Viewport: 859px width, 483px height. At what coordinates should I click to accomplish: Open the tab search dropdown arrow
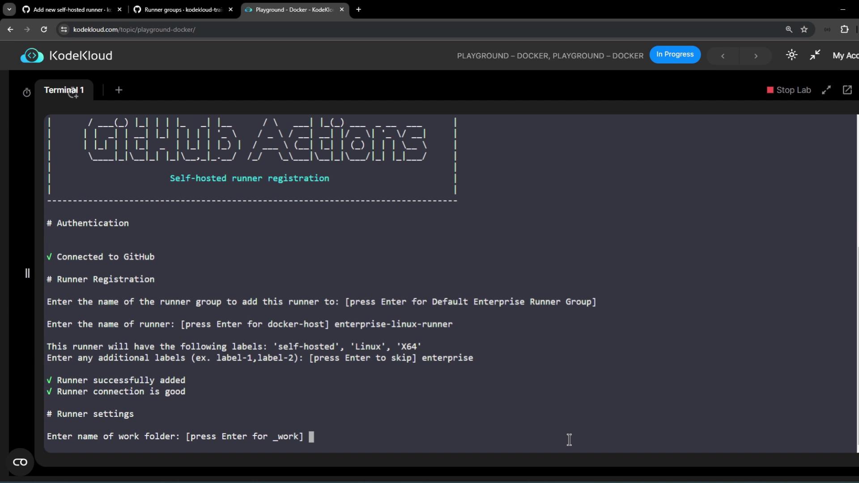pos(9,9)
